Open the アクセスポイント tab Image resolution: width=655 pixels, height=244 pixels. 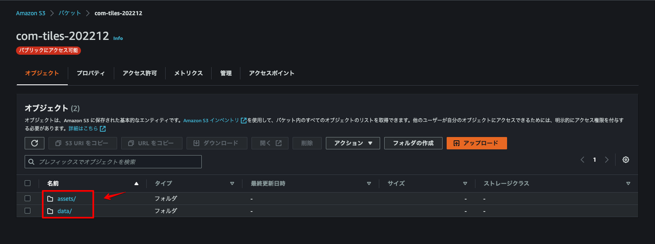(272, 73)
